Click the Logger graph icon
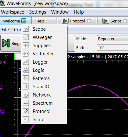This screenshot has height=137, width=128. (x=26, y=62)
